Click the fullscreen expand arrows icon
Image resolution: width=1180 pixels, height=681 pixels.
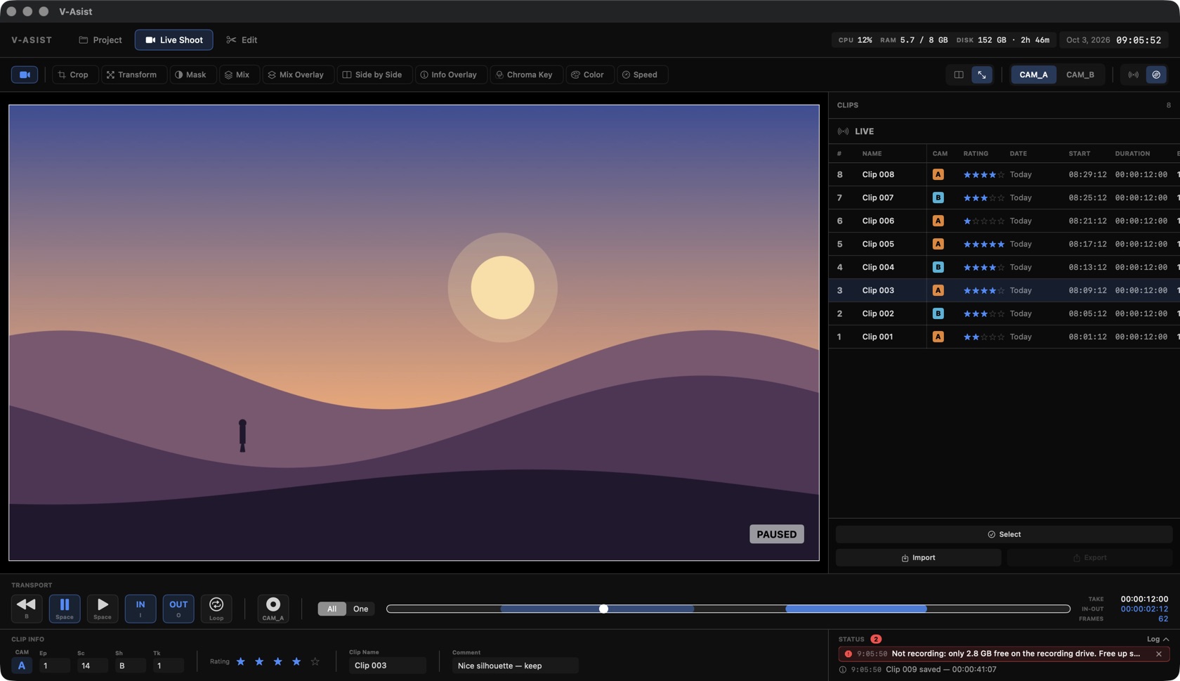[x=982, y=74]
